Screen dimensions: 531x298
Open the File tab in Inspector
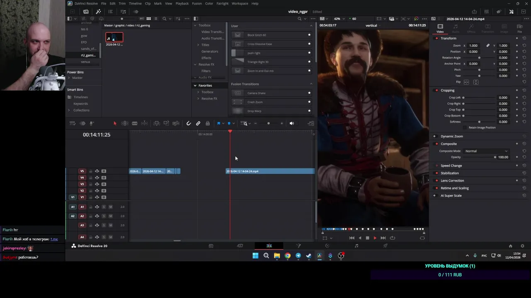[519, 28]
